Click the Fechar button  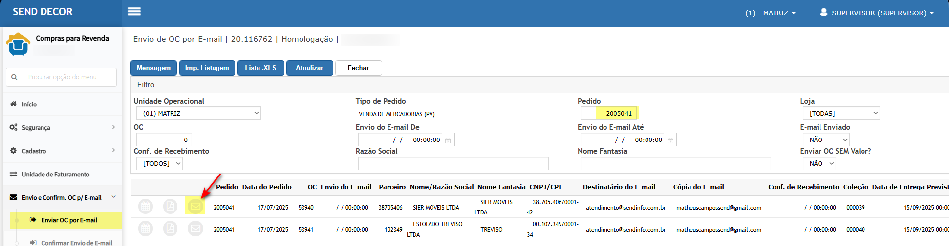[x=358, y=68]
